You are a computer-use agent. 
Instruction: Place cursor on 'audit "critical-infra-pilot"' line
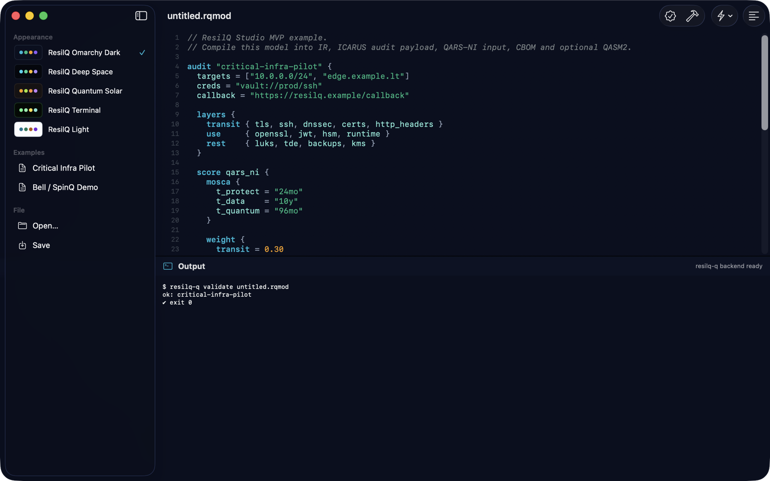point(259,66)
